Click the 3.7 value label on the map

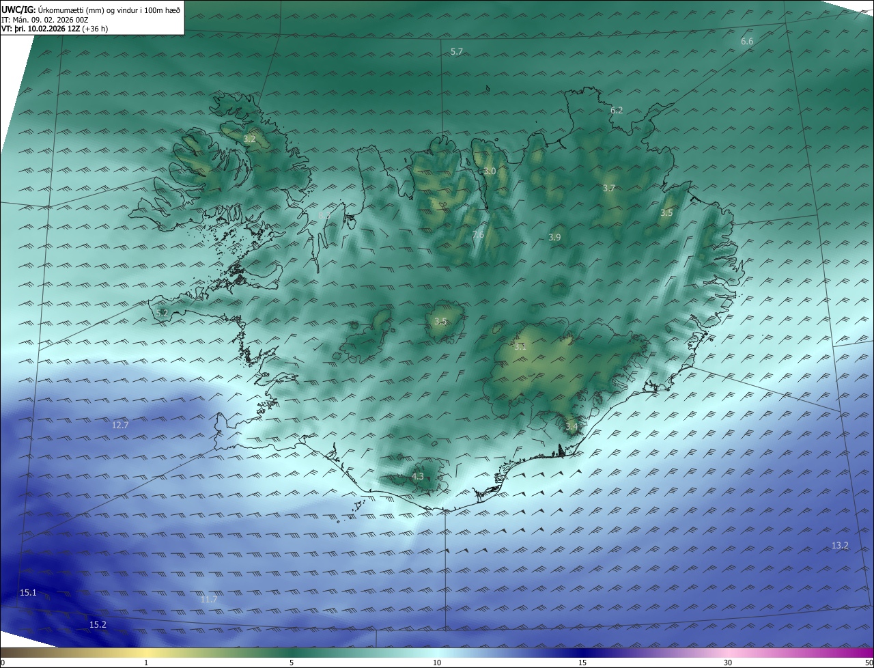pos(609,189)
